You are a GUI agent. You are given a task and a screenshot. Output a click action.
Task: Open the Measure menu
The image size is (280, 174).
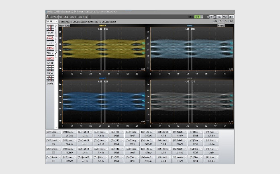[73, 17]
